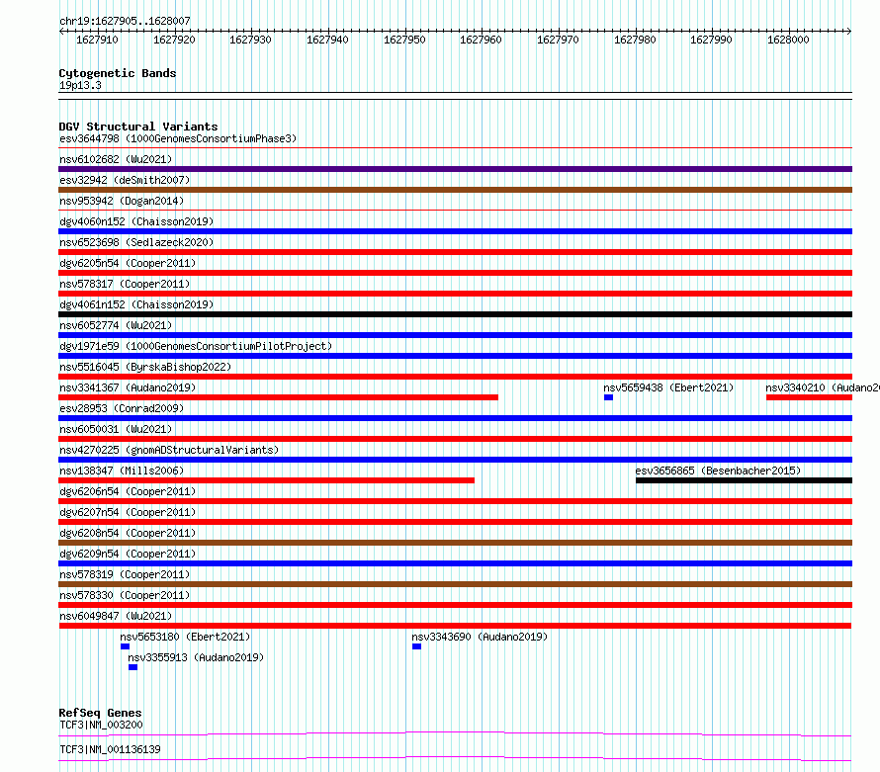Select the nsv5653180 (Ebert2021) blue marker

point(125,646)
